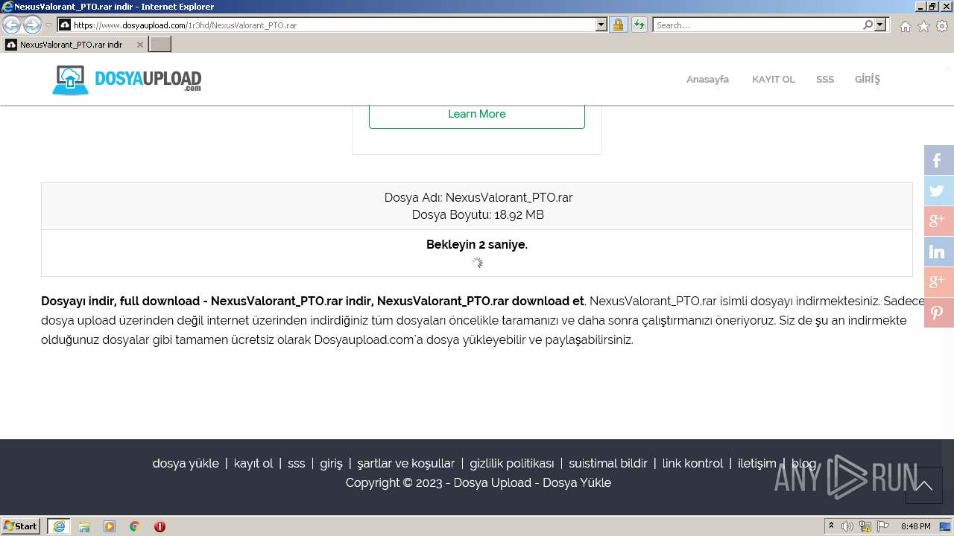Click the Show desktop tray button

946,526
